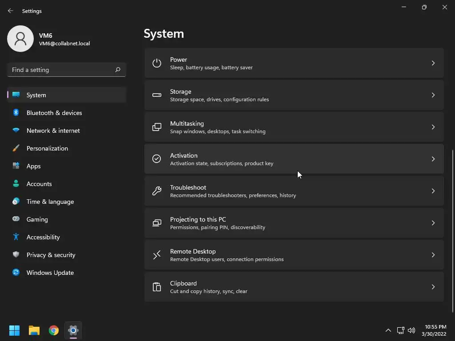455x341 pixels.
Task: Open Clipboard settings via its chevron
Action: pos(433,287)
